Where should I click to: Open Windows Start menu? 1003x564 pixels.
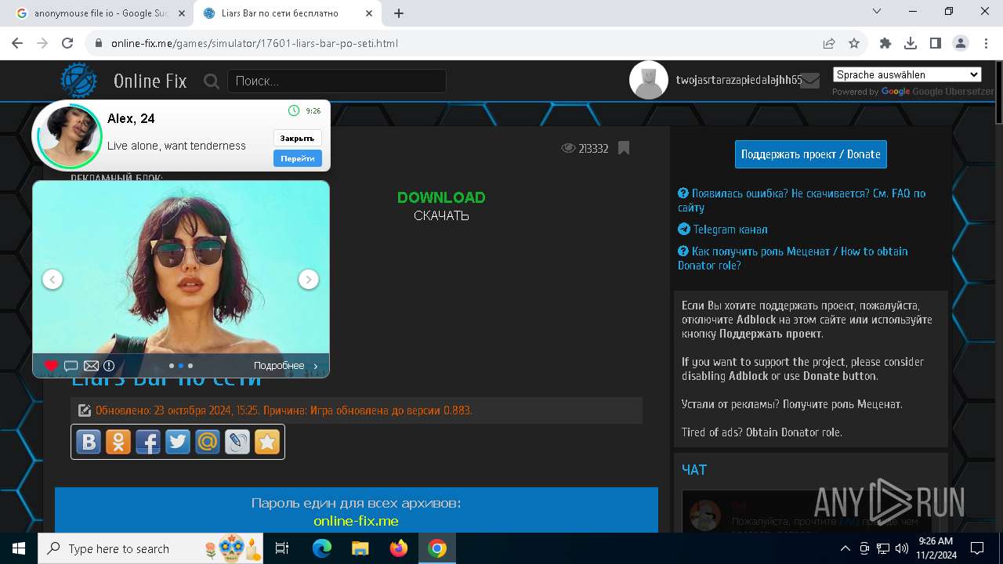pos(19,548)
